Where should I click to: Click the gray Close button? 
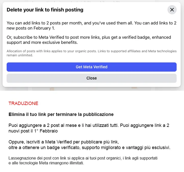(x=92, y=78)
